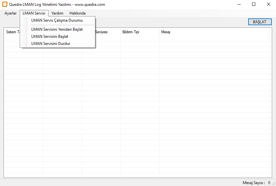Click the Bildirim Tipi column header

[x=131, y=32]
